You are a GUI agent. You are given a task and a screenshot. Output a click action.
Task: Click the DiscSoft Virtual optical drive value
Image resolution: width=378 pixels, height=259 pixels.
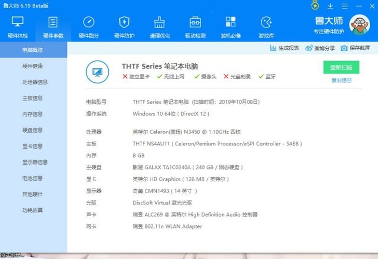pyautogui.click(x=162, y=203)
